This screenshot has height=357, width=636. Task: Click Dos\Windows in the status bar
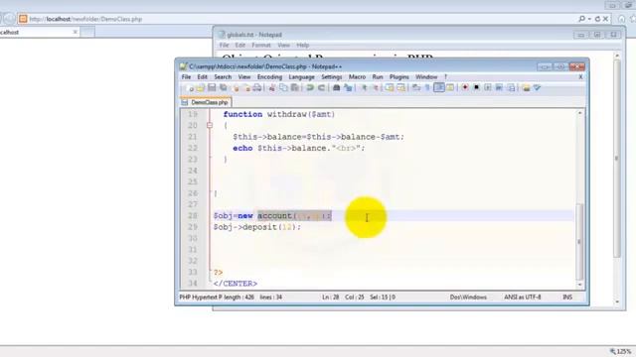point(468,297)
